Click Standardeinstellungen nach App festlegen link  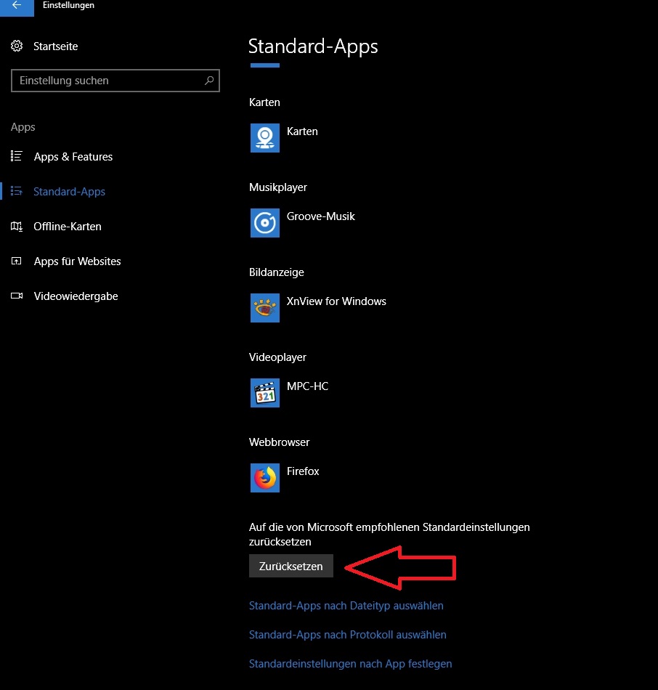[350, 664]
